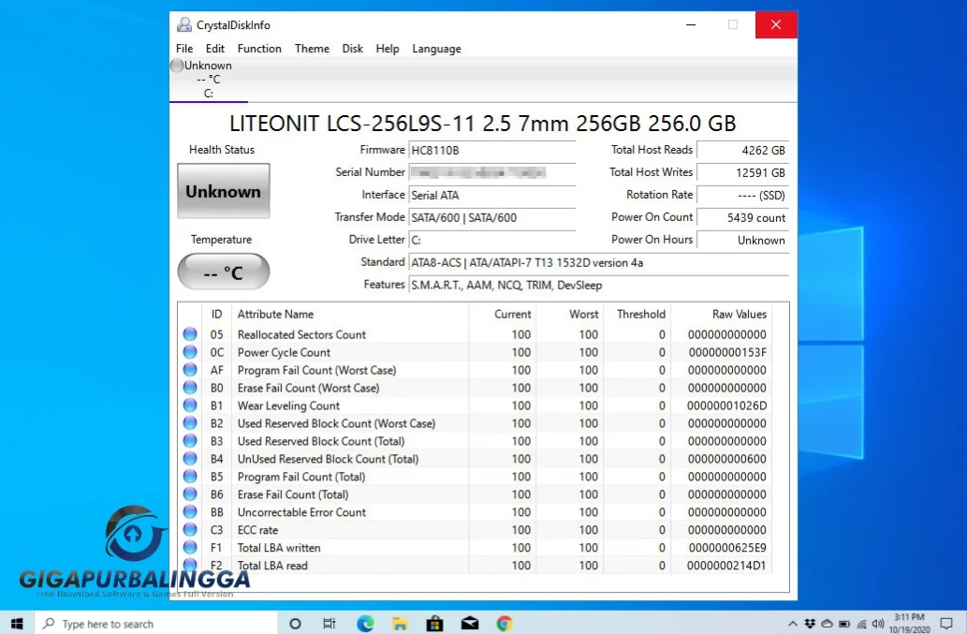Screen dimensions: 967x634
Task: Show hidden system tray icons
Action: point(793,624)
